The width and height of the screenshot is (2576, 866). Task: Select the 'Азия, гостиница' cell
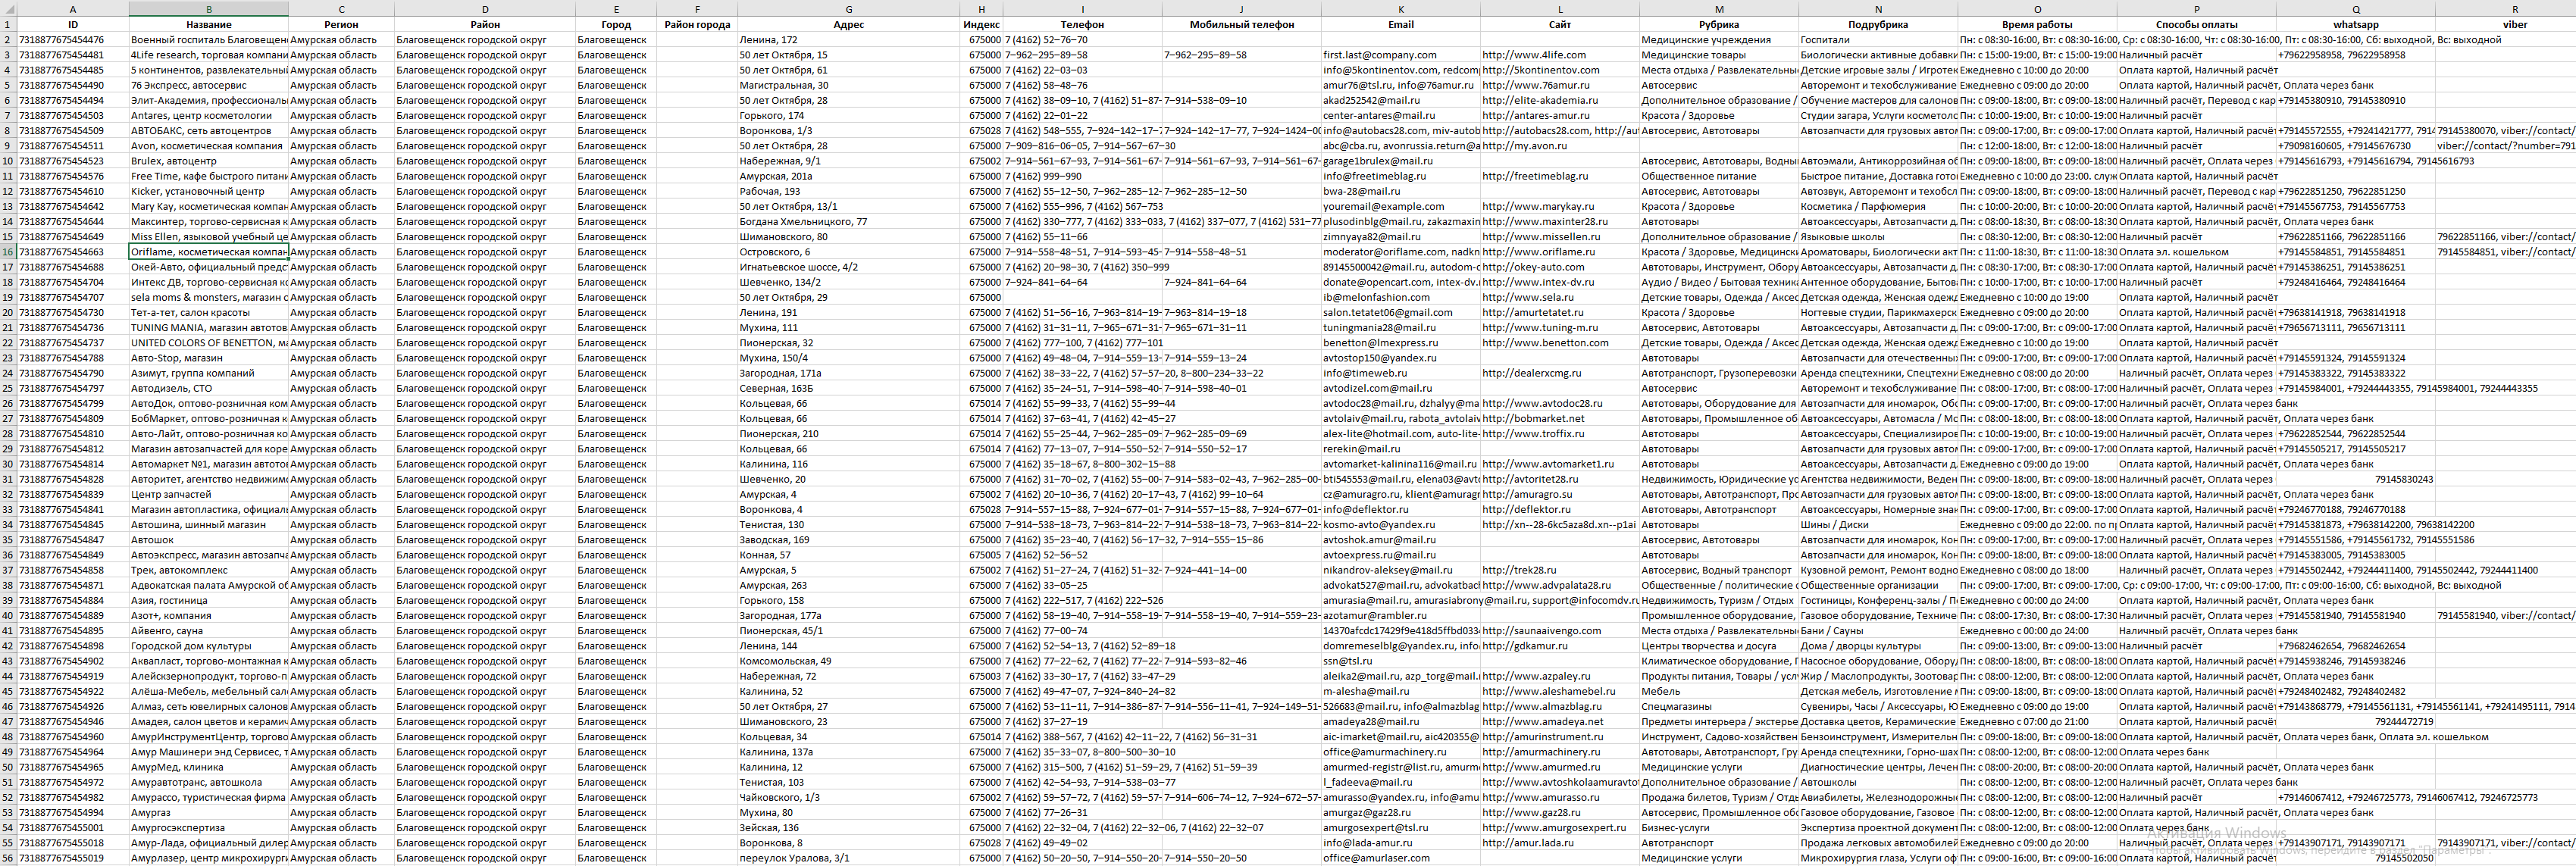[x=208, y=601]
